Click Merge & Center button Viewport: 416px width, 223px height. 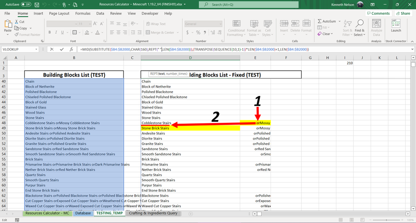160,32
